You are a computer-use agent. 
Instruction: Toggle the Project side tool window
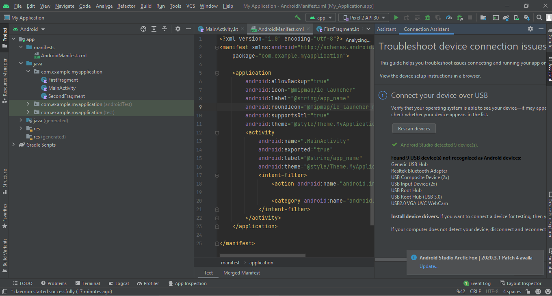[x=4, y=38]
